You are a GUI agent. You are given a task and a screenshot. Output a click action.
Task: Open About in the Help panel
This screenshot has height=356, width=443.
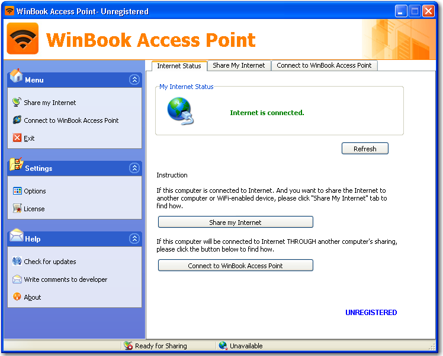point(33,297)
